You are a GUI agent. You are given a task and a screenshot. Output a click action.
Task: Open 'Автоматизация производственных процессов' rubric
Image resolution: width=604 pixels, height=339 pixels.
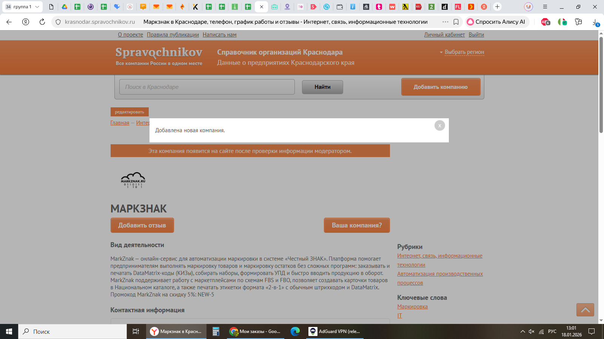[440, 278]
